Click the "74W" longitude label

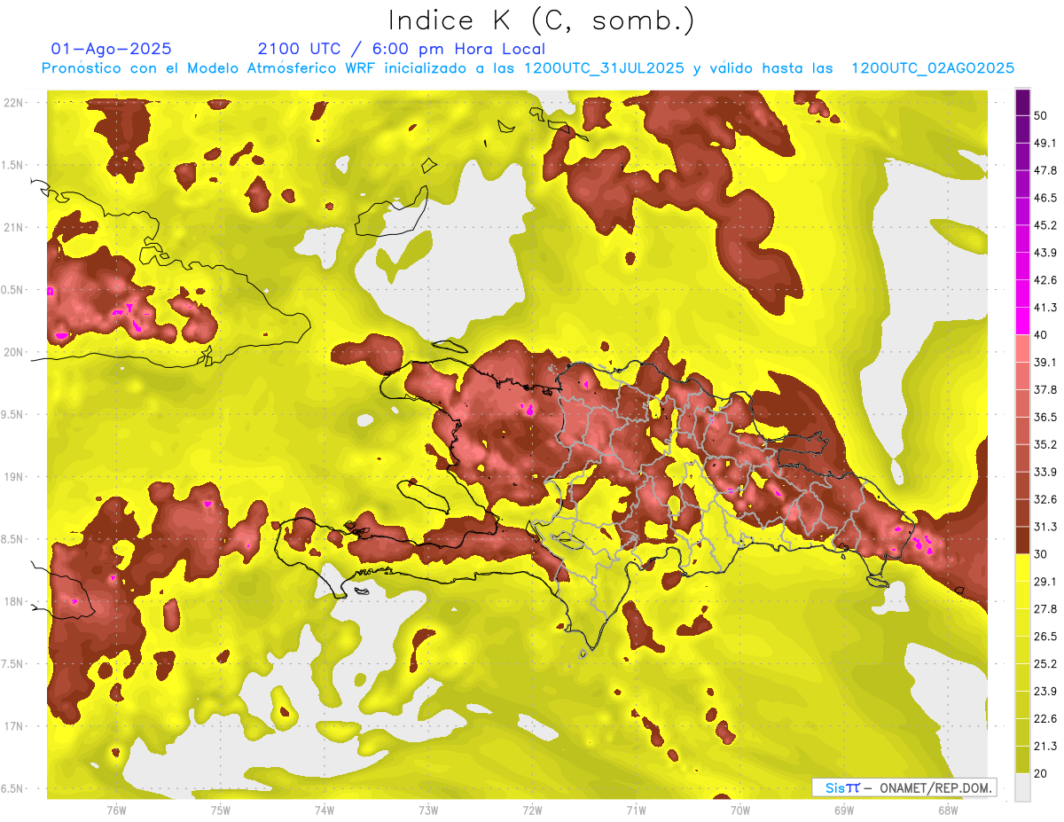pos(325,809)
